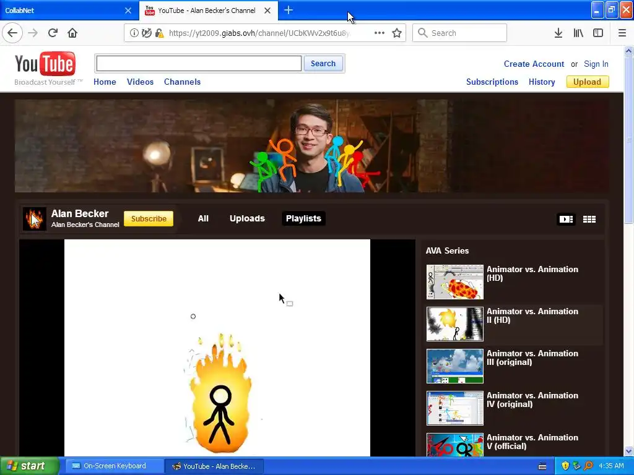634x475 pixels.
Task: Reload the page with the refresh icon
Action: [53, 33]
